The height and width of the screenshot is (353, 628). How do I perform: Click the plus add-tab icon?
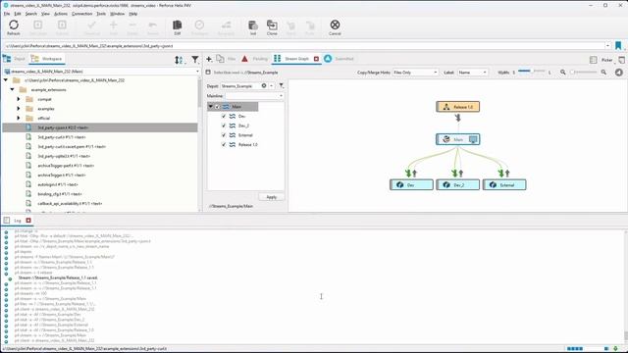[209, 59]
